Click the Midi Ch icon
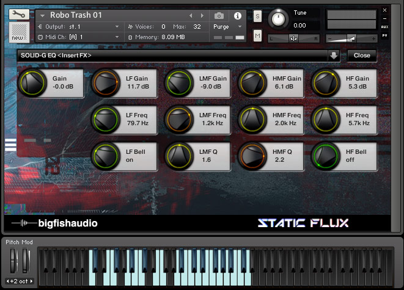This screenshot has height=290, width=404. click(40, 37)
